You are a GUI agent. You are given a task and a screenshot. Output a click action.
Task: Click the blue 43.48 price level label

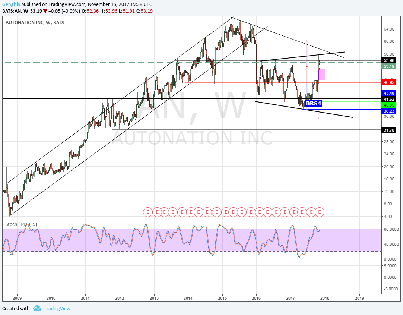(388, 93)
